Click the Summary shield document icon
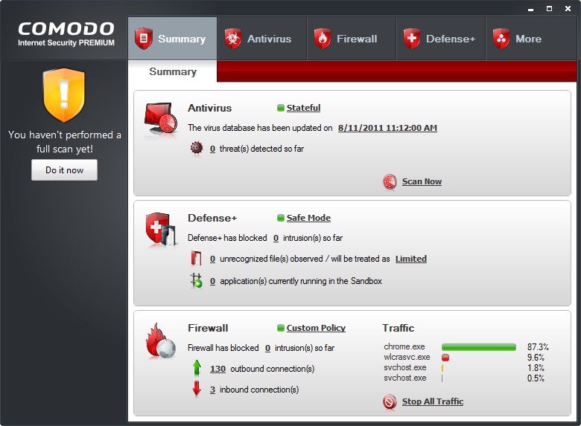 point(144,39)
